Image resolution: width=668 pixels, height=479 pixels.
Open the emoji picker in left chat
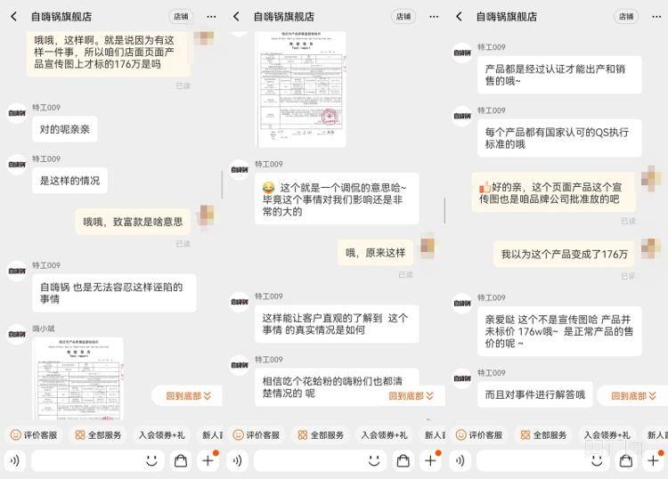[151, 460]
